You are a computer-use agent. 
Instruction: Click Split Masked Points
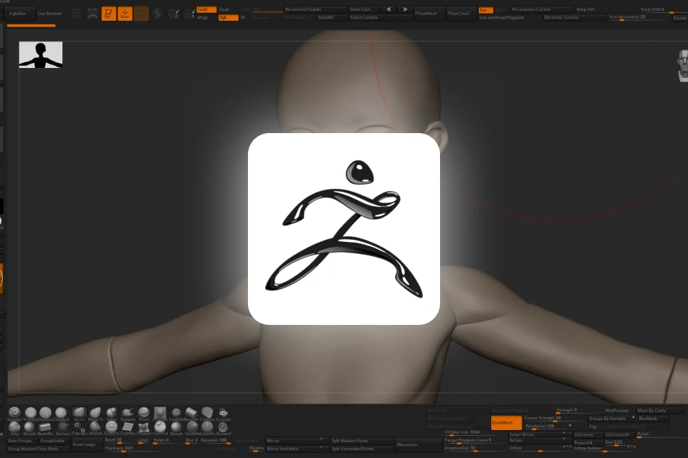coord(362,441)
